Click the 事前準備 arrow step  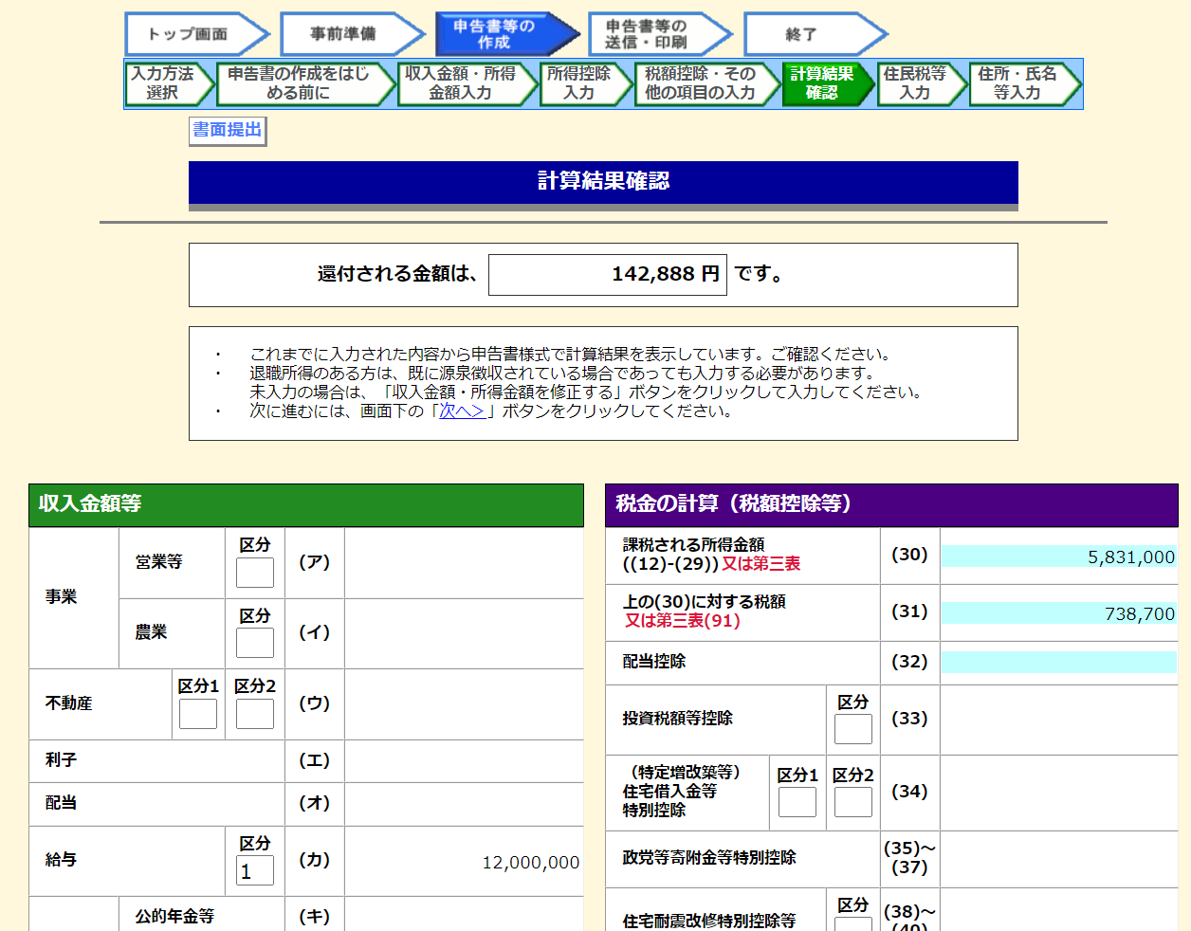pos(345,34)
